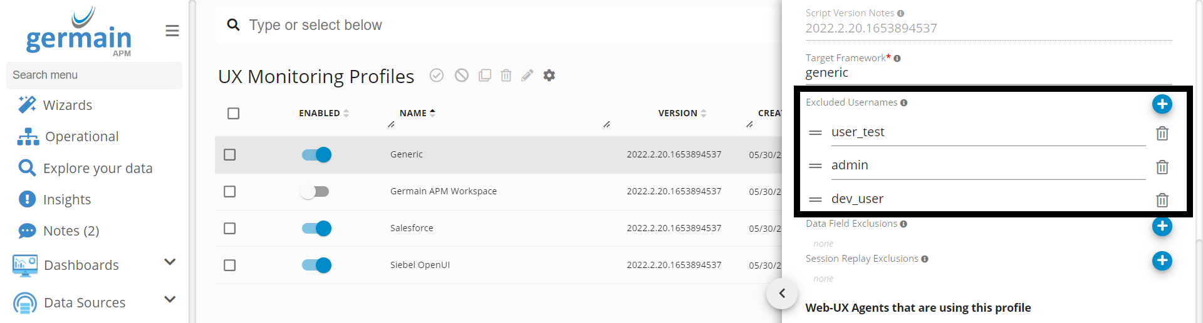The height and width of the screenshot is (323, 1203).
Task: Expand the Dashboards menu section
Action: 169,262
